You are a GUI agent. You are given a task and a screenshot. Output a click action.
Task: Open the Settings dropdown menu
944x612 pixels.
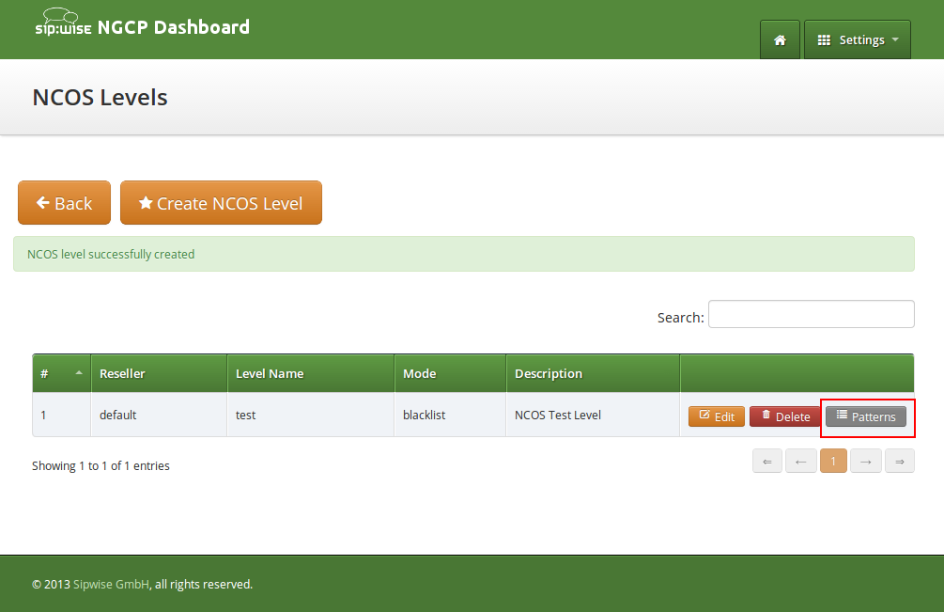pyautogui.click(x=857, y=40)
